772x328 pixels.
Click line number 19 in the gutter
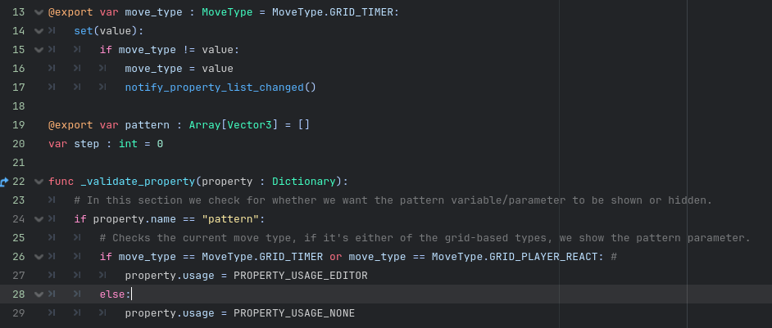pos(19,125)
